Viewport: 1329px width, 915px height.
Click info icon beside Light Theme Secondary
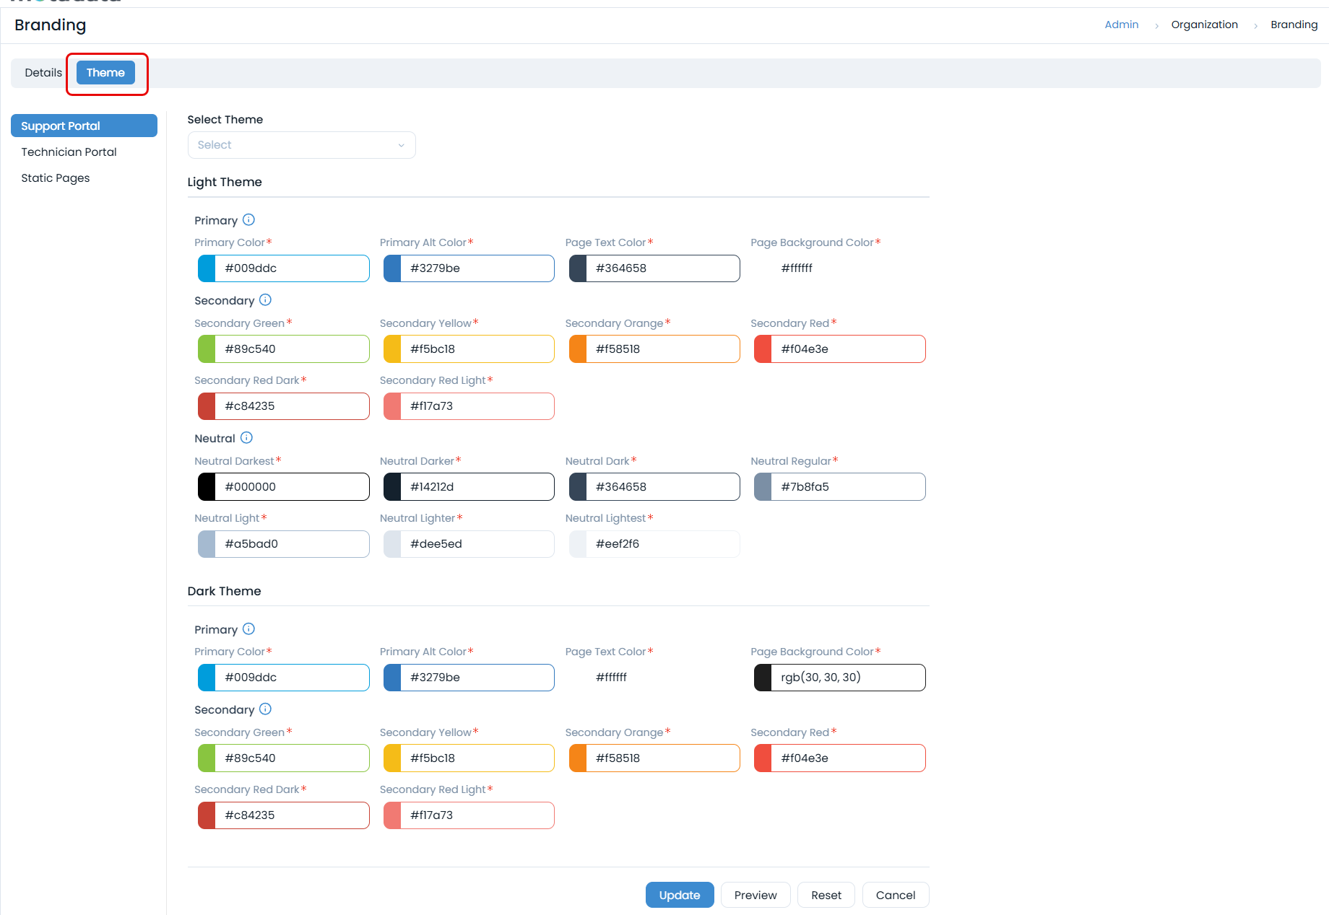tap(265, 300)
